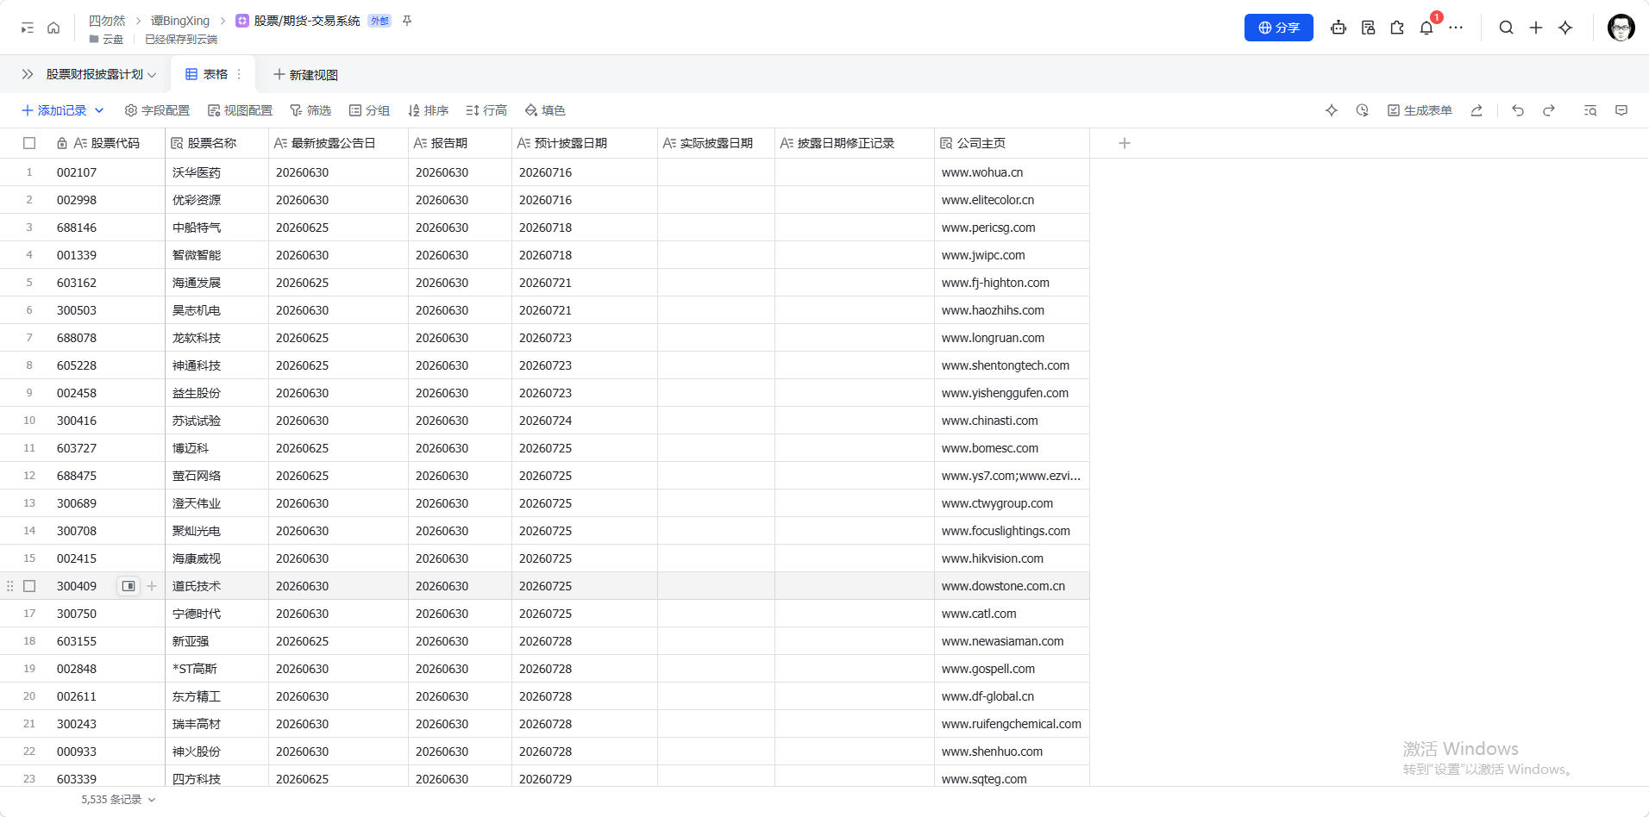Create new with top plus icon
The image size is (1649, 817).
click(x=1536, y=28)
